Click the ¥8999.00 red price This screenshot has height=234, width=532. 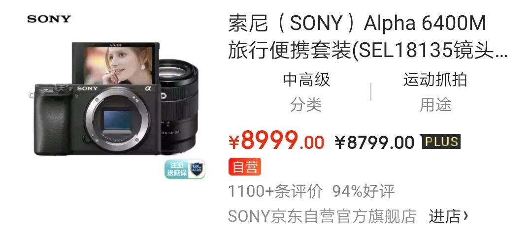[276, 141]
